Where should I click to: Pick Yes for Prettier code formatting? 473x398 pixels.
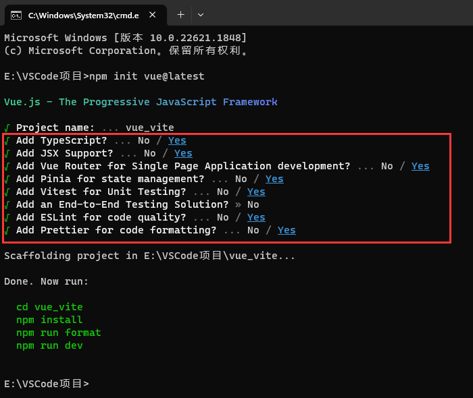point(287,230)
